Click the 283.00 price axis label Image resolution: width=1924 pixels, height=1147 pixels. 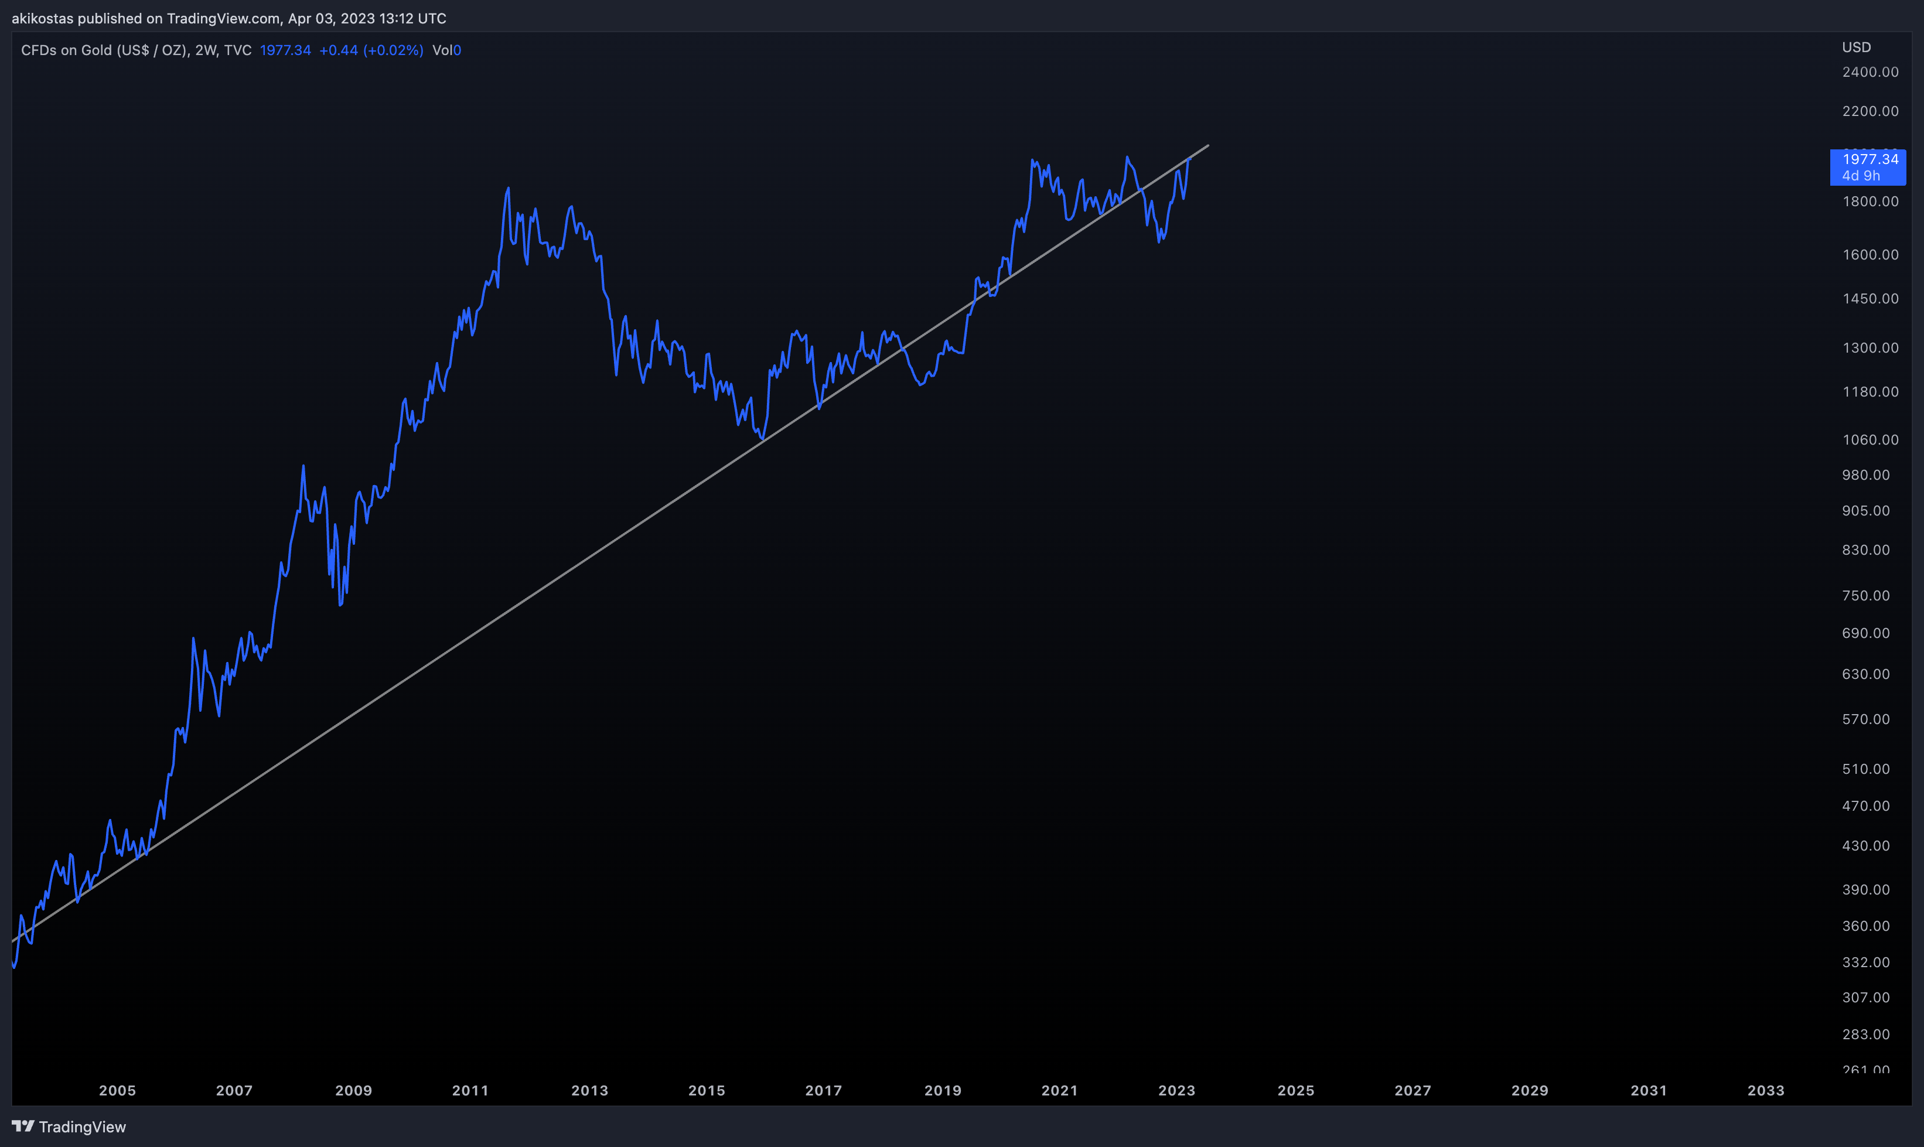tap(1865, 1034)
